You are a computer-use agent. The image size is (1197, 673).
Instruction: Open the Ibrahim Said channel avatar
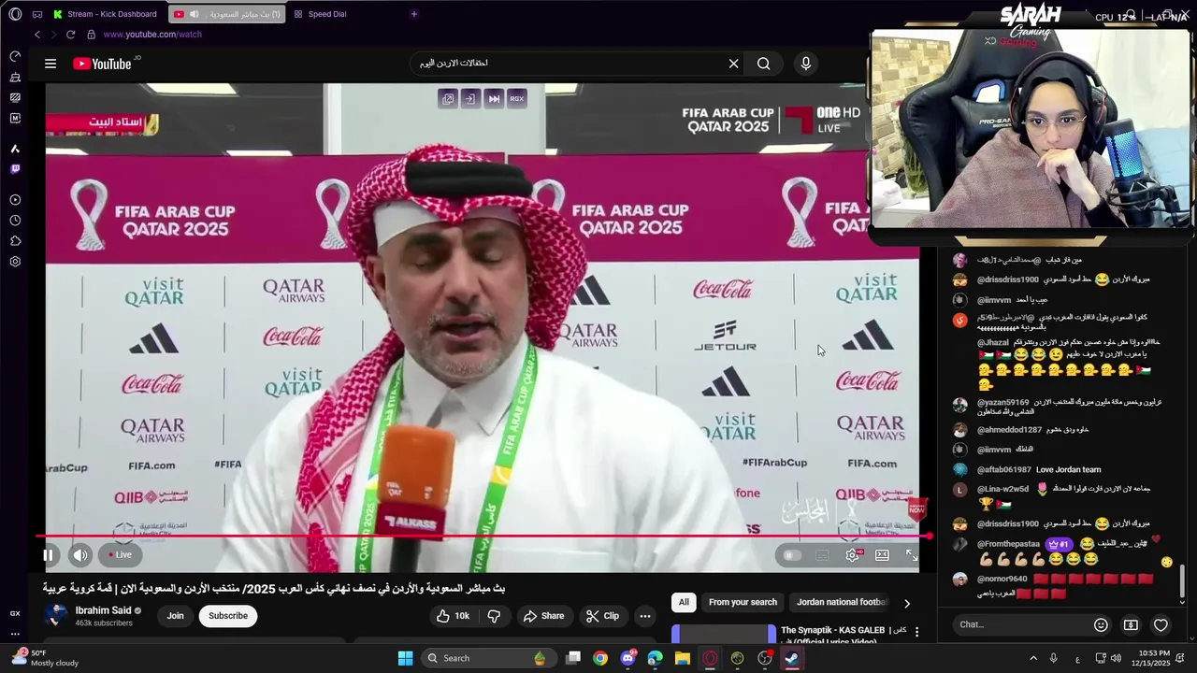click(56, 615)
